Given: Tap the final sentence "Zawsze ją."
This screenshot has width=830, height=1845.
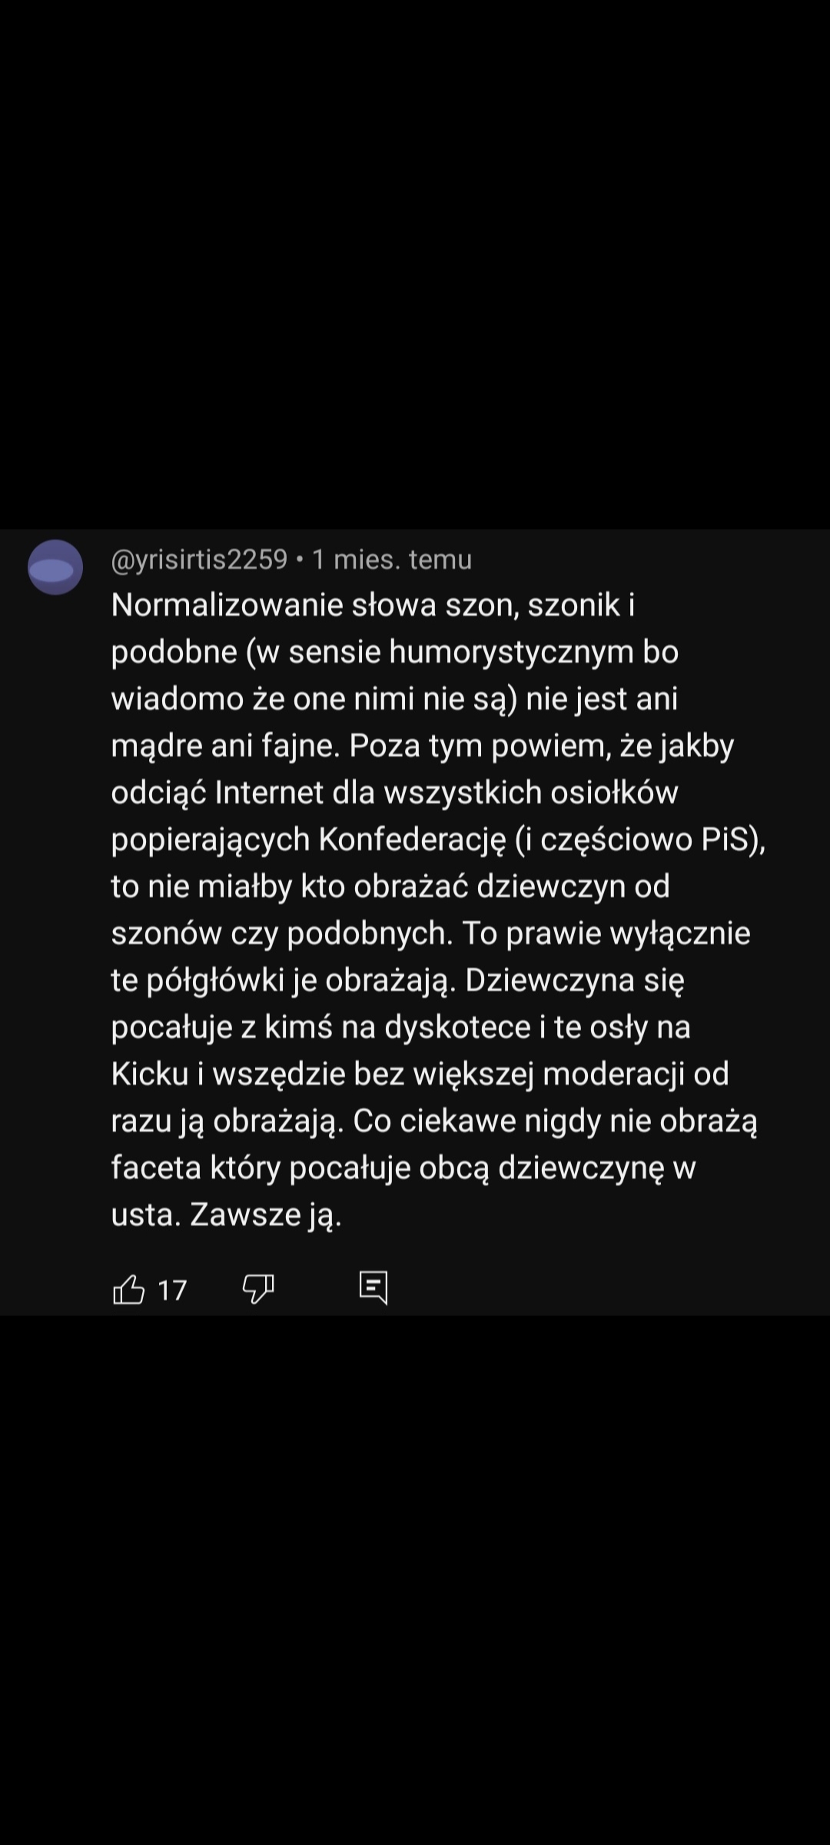Looking at the screenshot, I should [265, 1215].
